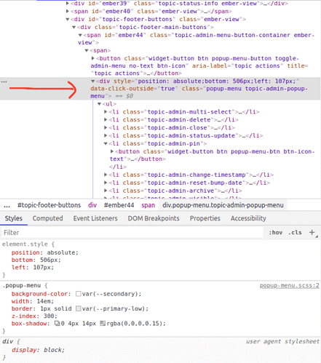Toggle the .cls class editor button
This screenshot has height=363, width=321.
tap(295, 233)
